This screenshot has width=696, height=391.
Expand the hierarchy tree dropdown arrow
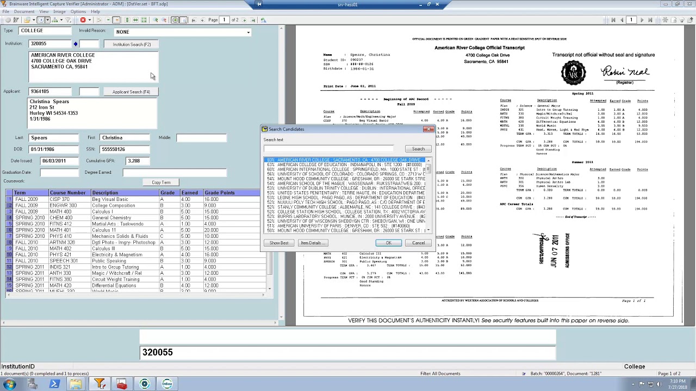61,20
